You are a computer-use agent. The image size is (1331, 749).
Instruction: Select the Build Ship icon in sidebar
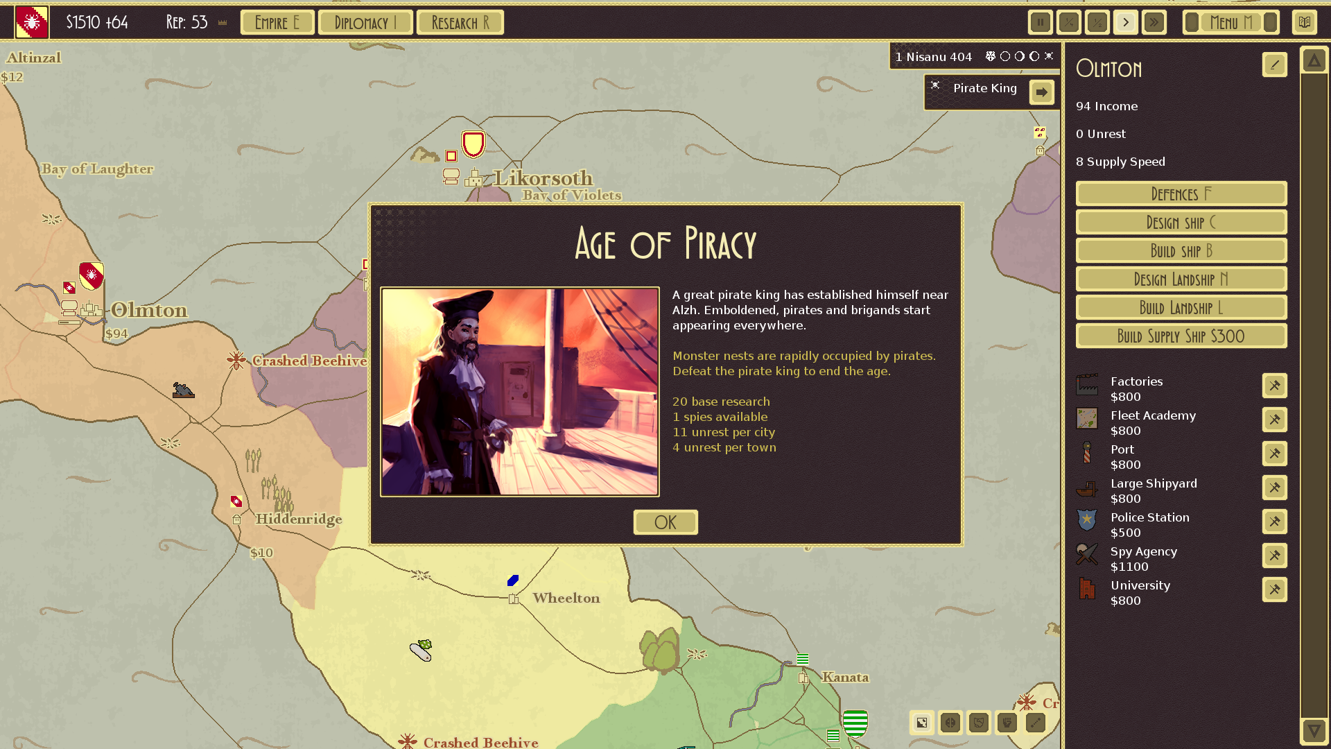(1180, 250)
